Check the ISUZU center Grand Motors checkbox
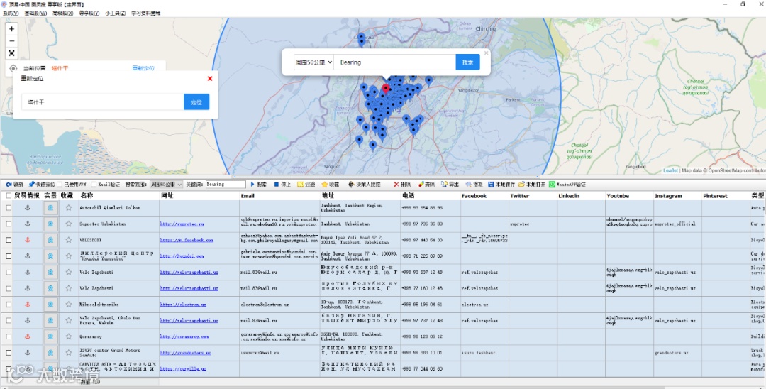 [x=9, y=352]
